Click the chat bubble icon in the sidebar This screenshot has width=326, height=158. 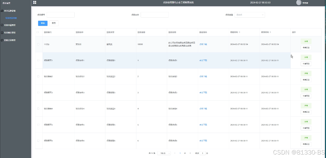tap(2, 40)
